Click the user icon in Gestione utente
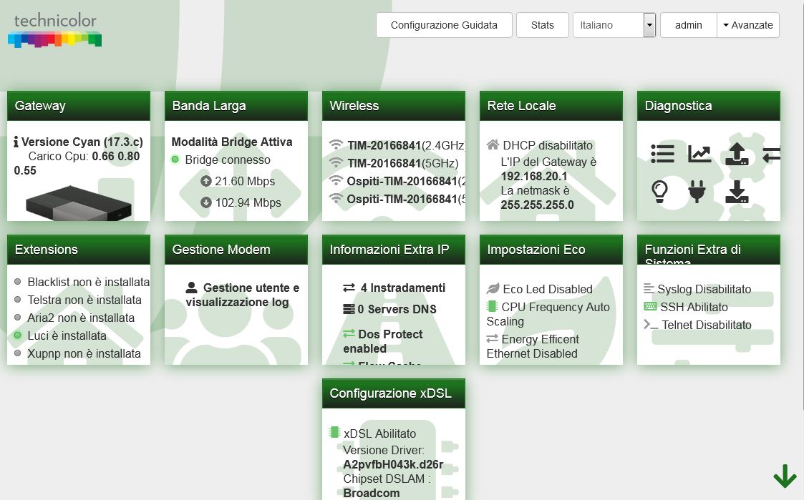Screen dimensions: 804x500 tap(192, 288)
